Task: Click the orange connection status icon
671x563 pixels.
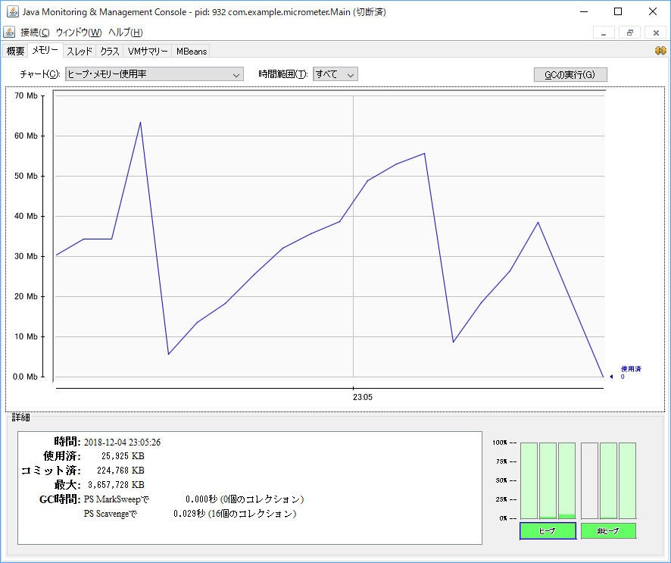Action: pos(660,51)
